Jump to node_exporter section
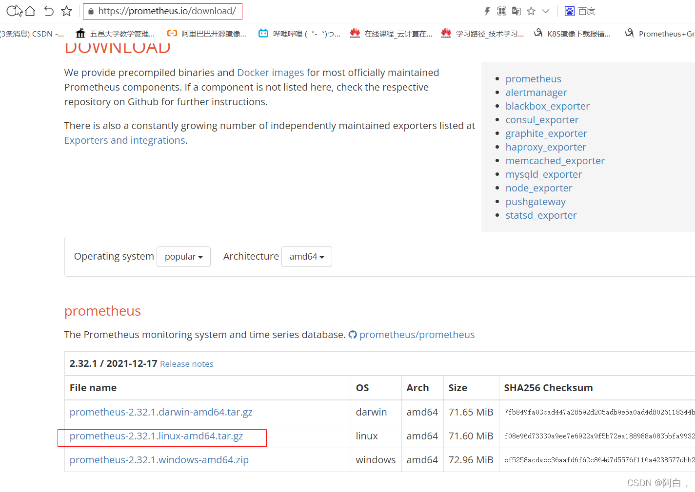 [539, 188]
